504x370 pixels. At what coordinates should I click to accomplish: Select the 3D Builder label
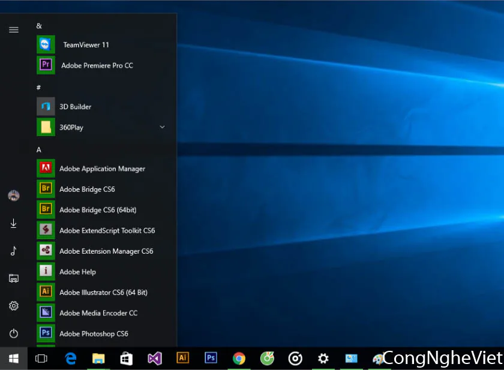[75, 107]
